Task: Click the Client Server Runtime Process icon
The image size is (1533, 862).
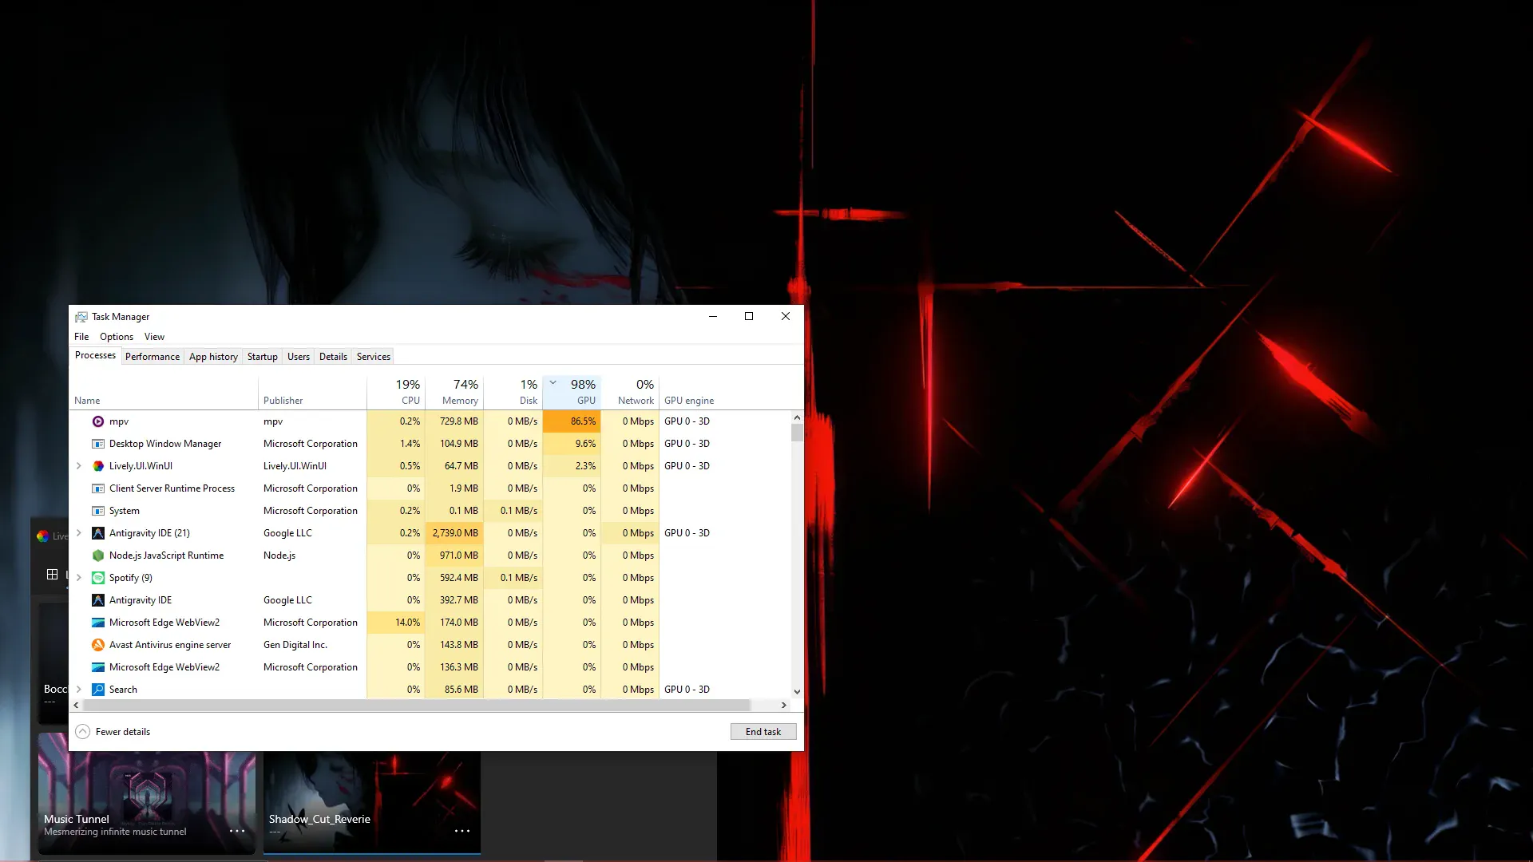Action: pos(98,488)
